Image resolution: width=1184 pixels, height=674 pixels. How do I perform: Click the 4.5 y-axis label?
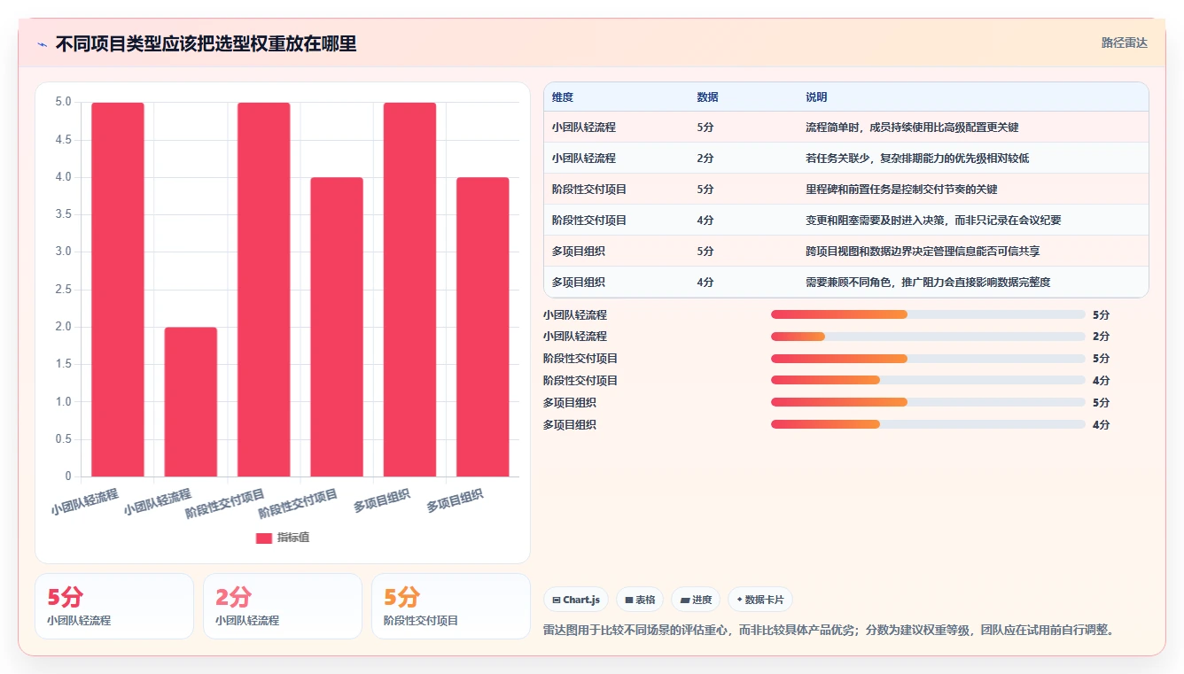[x=63, y=140]
